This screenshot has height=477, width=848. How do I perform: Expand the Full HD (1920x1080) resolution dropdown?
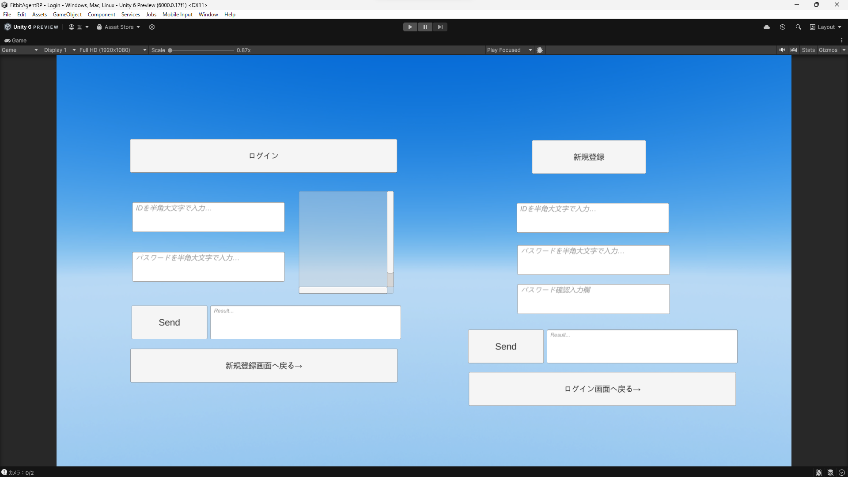point(113,50)
